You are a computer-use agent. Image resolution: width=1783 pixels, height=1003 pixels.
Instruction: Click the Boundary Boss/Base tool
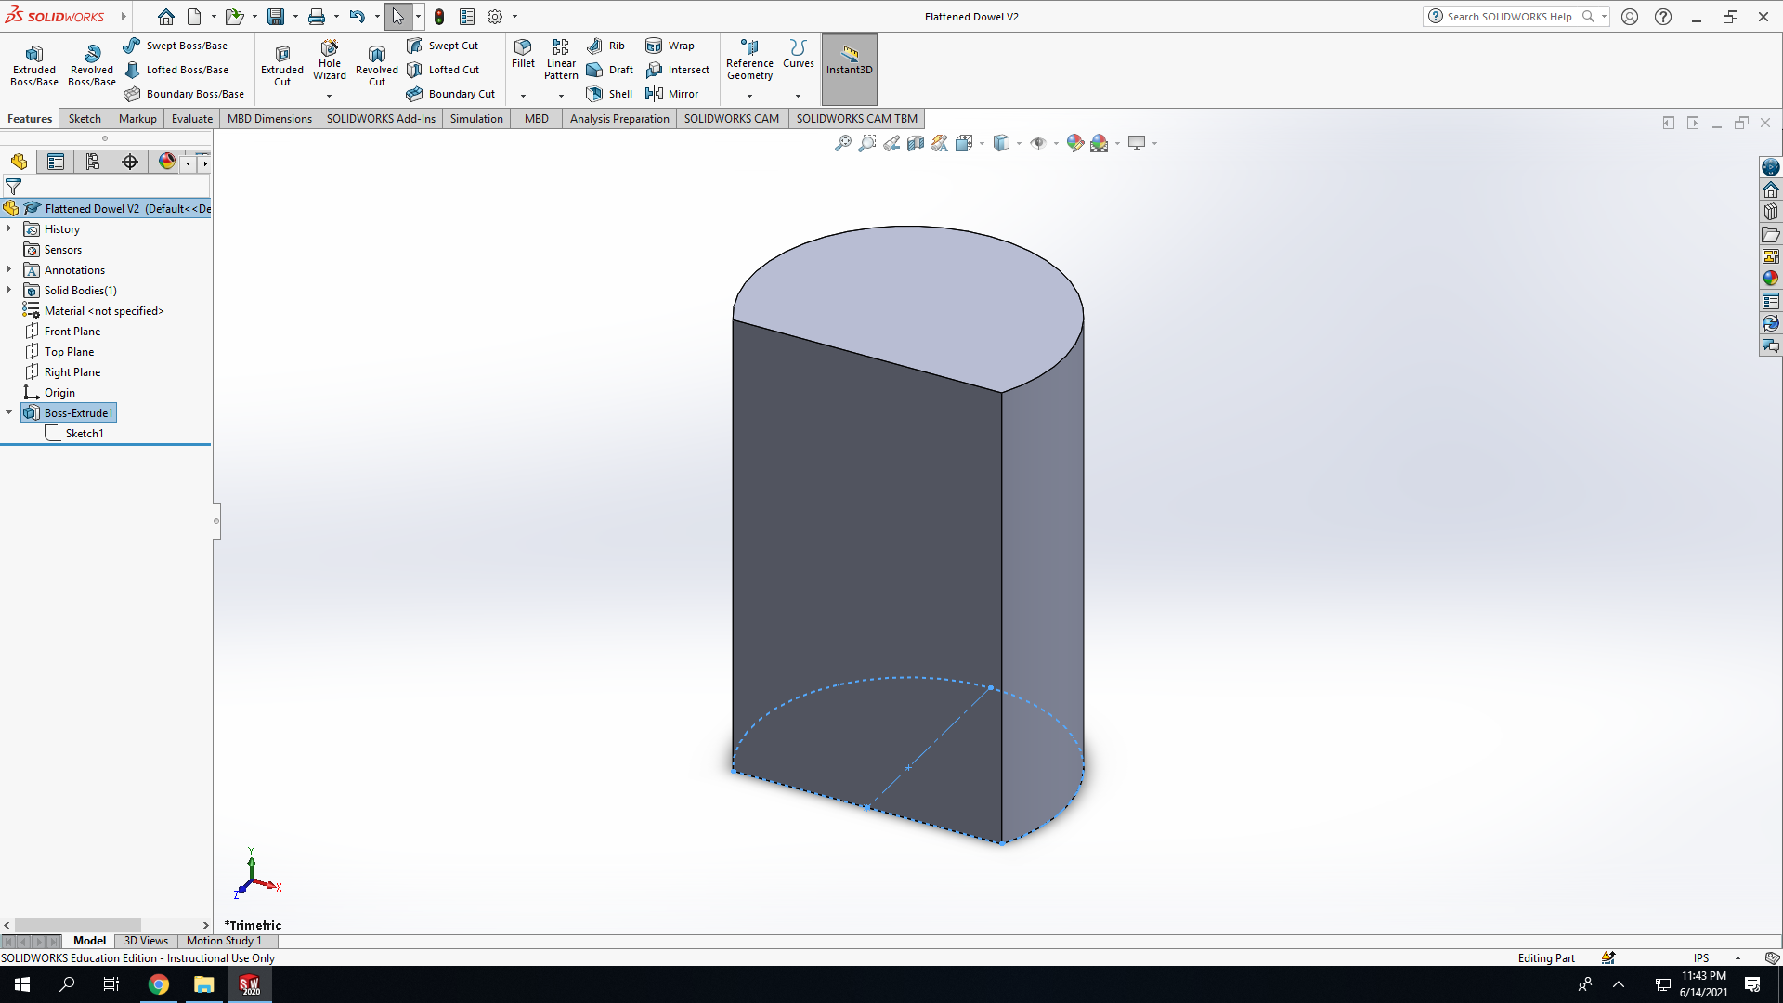pos(184,94)
